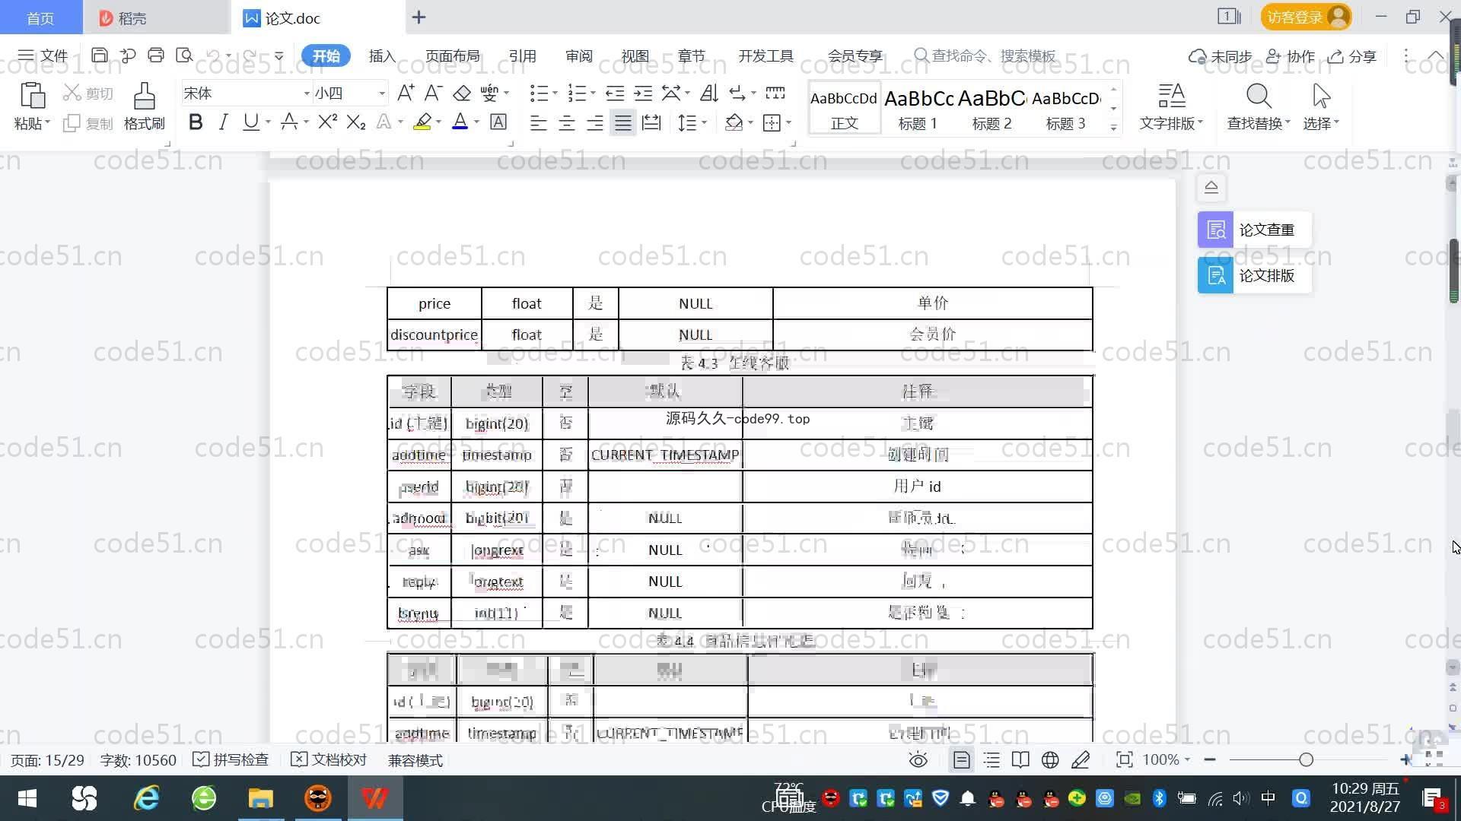
Task: Click the increase indent icon
Action: point(643,93)
